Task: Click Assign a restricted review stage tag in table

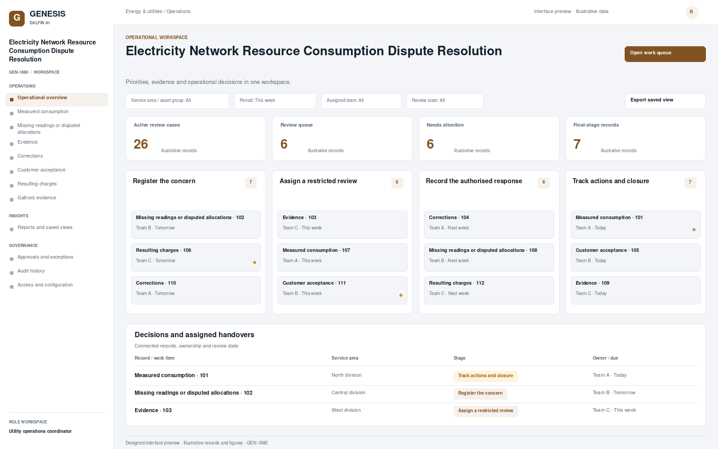Action: (x=486, y=411)
